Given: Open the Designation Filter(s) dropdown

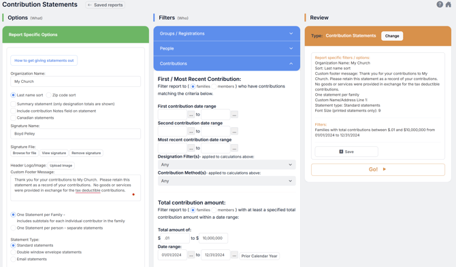Looking at the screenshot, I should coord(227,164).
